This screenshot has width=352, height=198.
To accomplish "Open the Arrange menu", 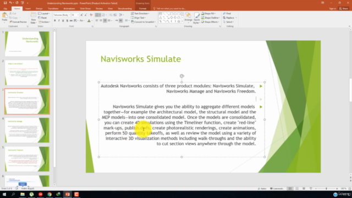I will pos(188,18).
